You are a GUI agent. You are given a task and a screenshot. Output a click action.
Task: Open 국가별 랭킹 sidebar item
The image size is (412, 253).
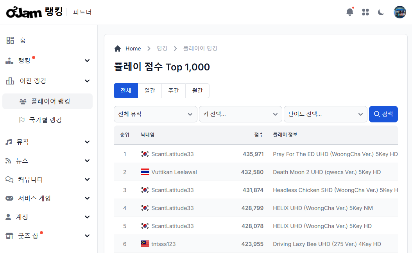45,120
